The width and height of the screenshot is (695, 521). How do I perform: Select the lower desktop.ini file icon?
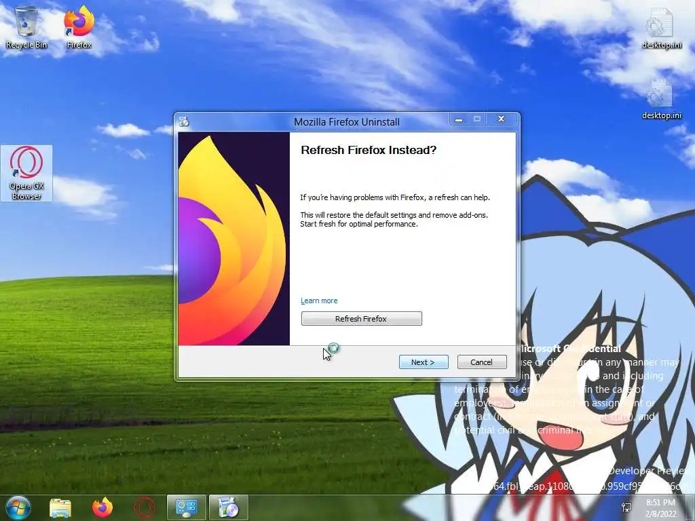point(661,99)
